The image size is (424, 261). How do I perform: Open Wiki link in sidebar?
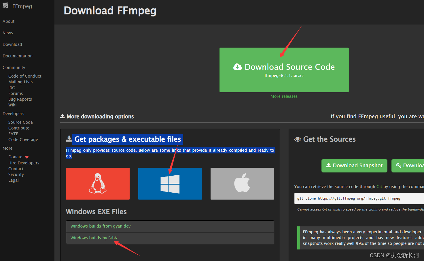pos(12,105)
